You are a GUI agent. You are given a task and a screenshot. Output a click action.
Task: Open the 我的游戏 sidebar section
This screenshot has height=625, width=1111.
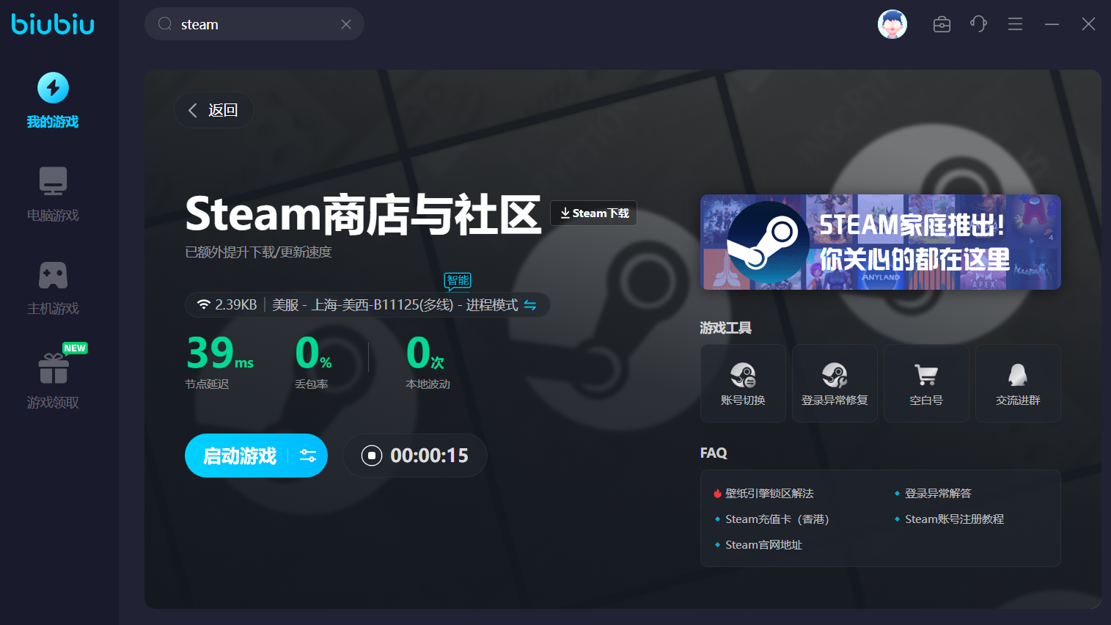[x=53, y=101]
